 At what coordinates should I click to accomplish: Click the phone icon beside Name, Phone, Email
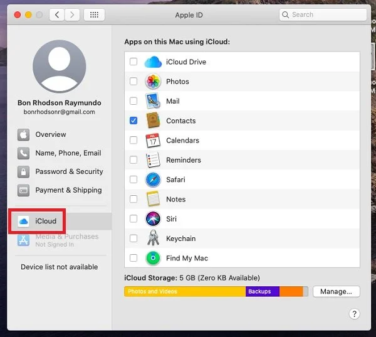[x=24, y=153]
